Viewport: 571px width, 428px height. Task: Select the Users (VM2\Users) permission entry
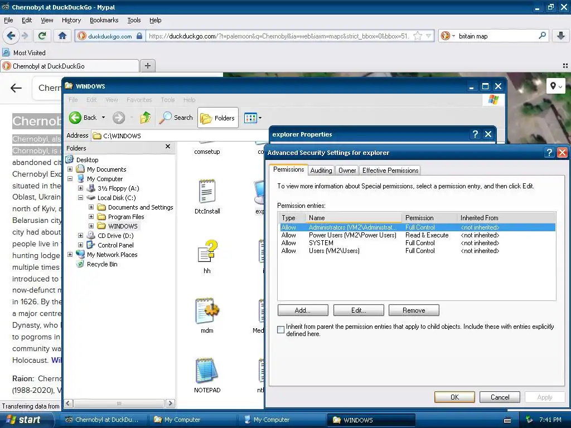417,251
